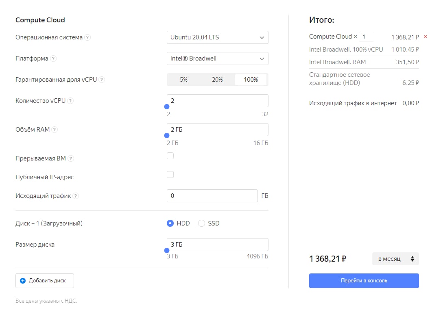Click the Compute Cloud section heading
Image resolution: width=432 pixels, height=310 pixels.
point(40,20)
